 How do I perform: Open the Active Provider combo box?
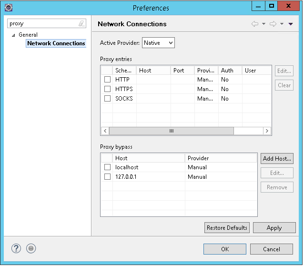click(x=158, y=43)
